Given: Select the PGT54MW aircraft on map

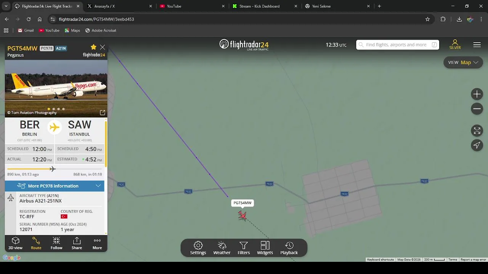Looking at the screenshot, I should (242, 216).
